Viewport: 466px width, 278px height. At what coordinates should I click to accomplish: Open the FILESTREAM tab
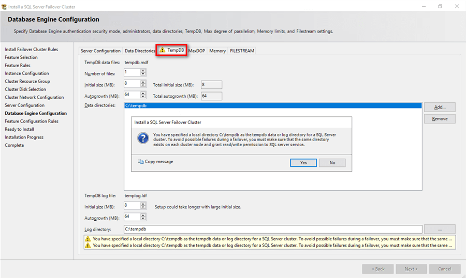[x=242, y=51]
